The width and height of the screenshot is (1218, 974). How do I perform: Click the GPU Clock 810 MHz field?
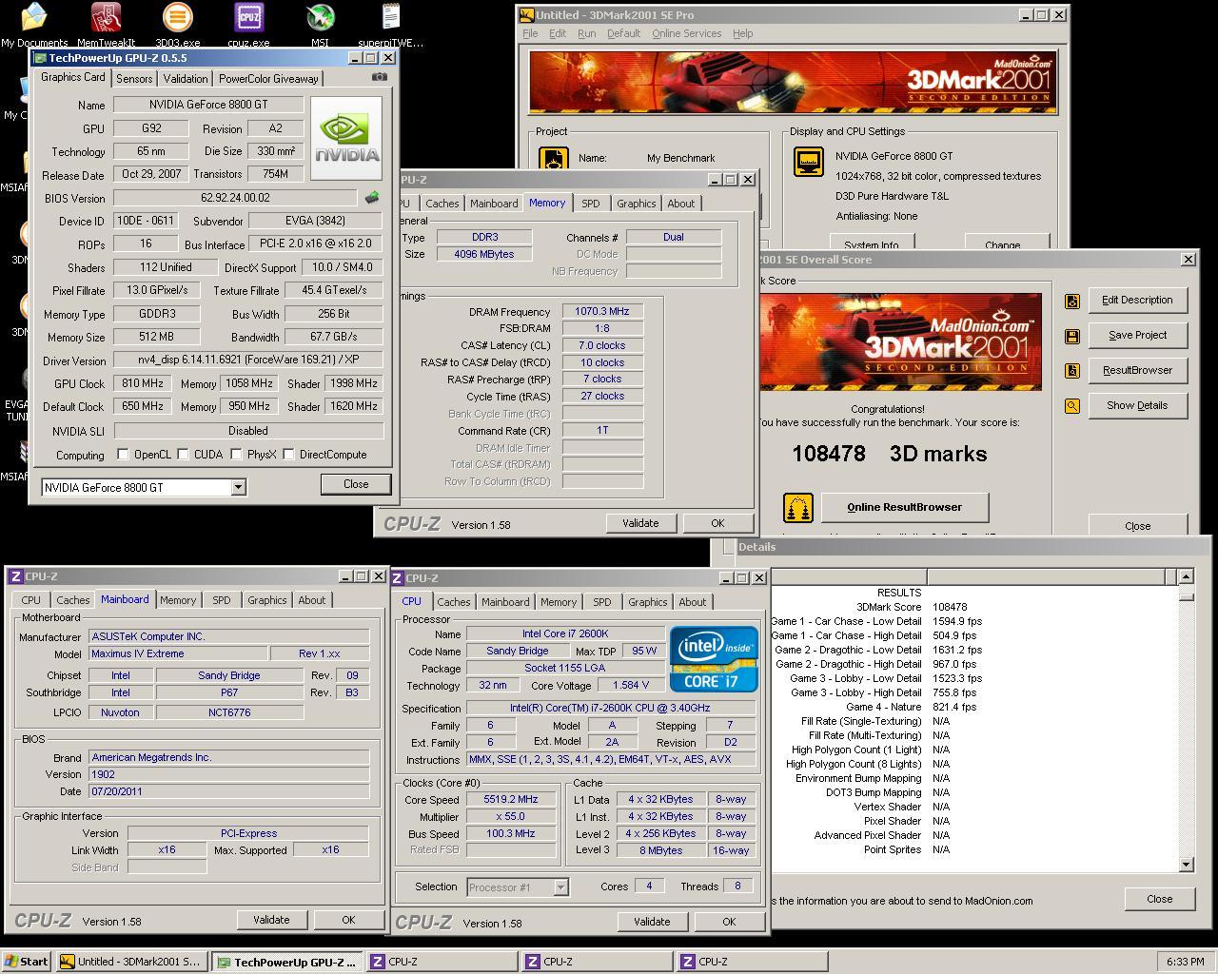point(143,383)
